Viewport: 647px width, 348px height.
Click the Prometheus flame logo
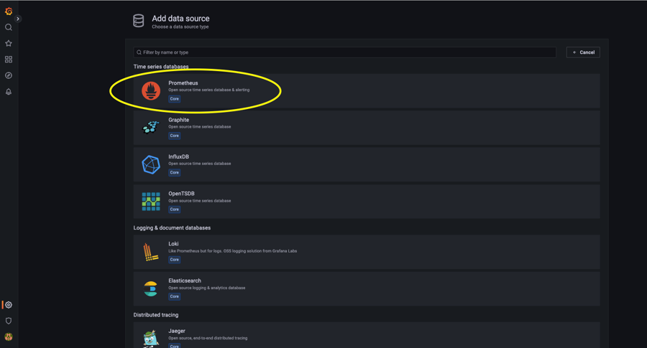151,90
